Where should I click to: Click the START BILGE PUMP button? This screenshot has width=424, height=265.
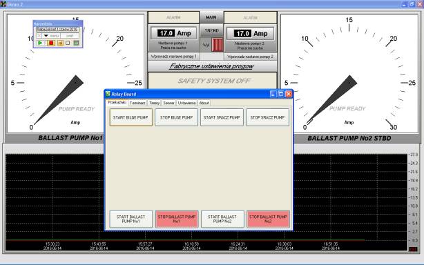pyautogui.click(x=131, y=117)
